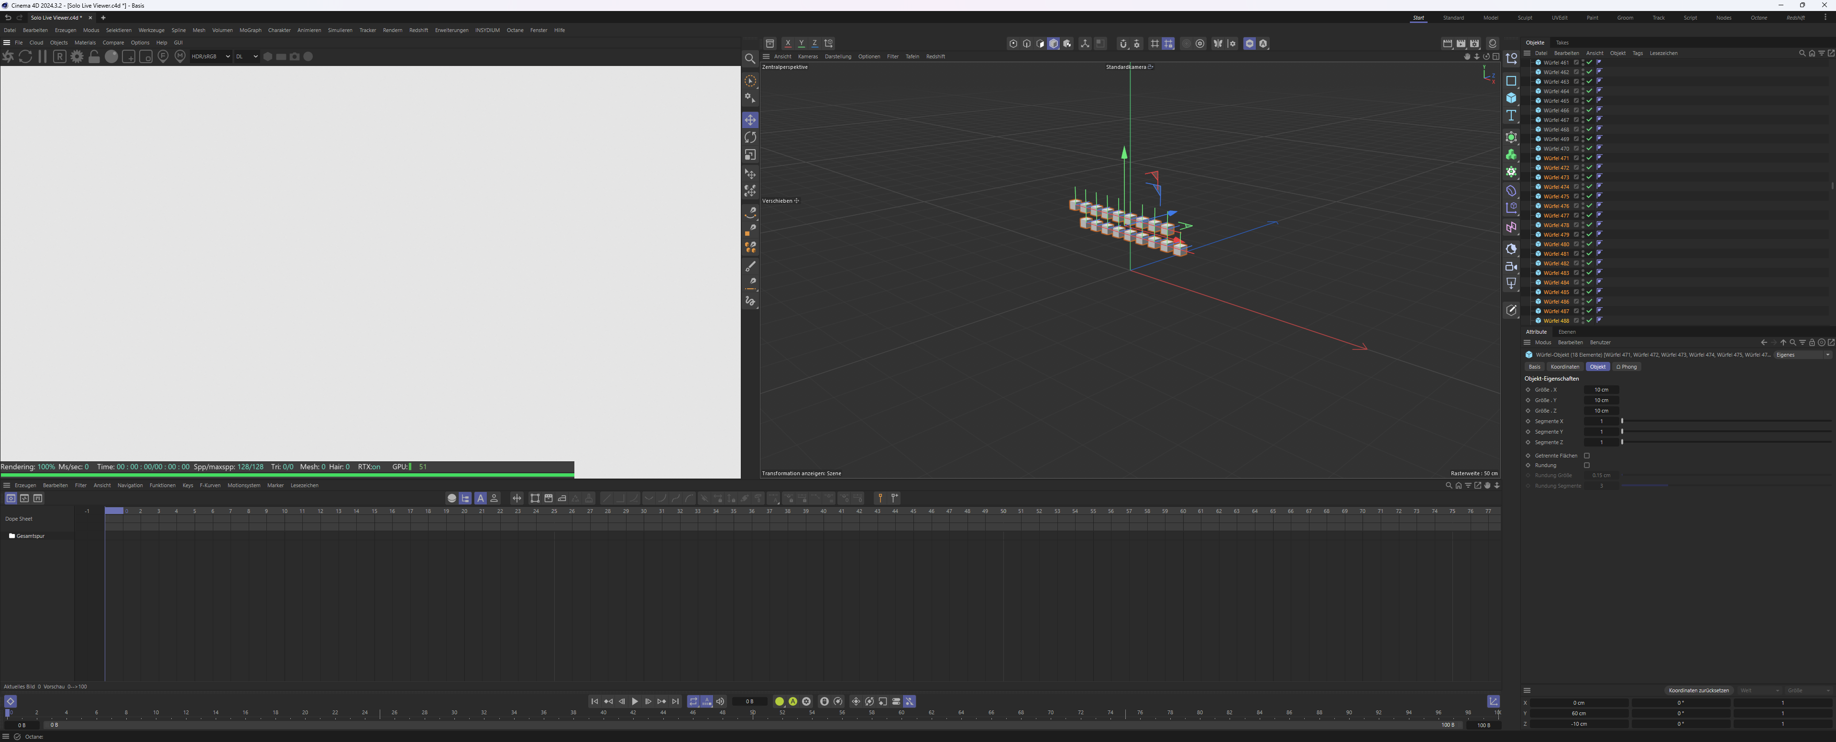
Task: Open the MoGraph menu
Action: pyautogui.click(x=250, y=31)
